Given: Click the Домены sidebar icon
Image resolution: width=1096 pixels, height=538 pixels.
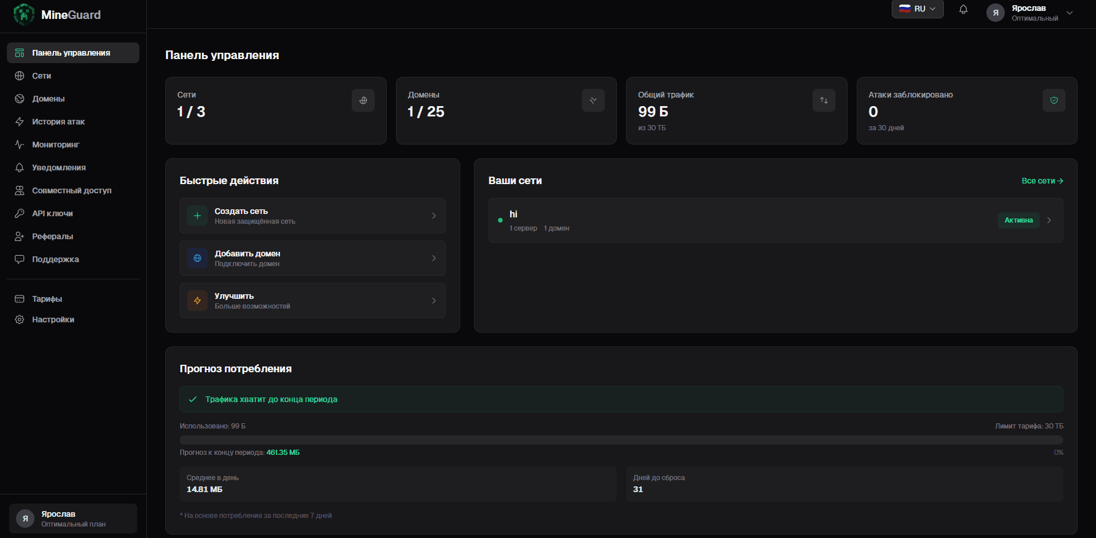Looking at the screenshot, I should pyautogui.click(x=20, y=99).
